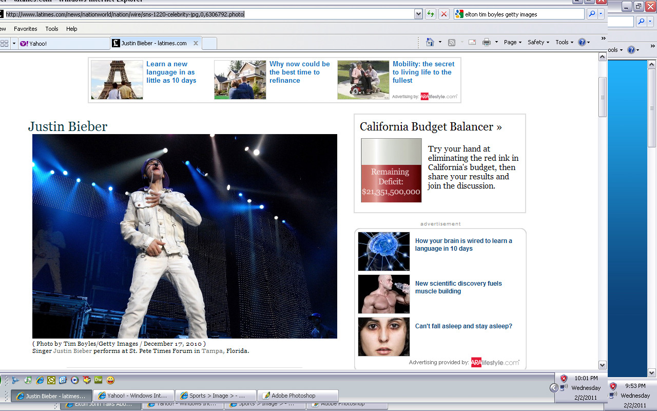This screenshot has width=657, height=411.
Task: Open the Home button dropdown arrow
Action: pyautogui.click(x=440, y=42)
